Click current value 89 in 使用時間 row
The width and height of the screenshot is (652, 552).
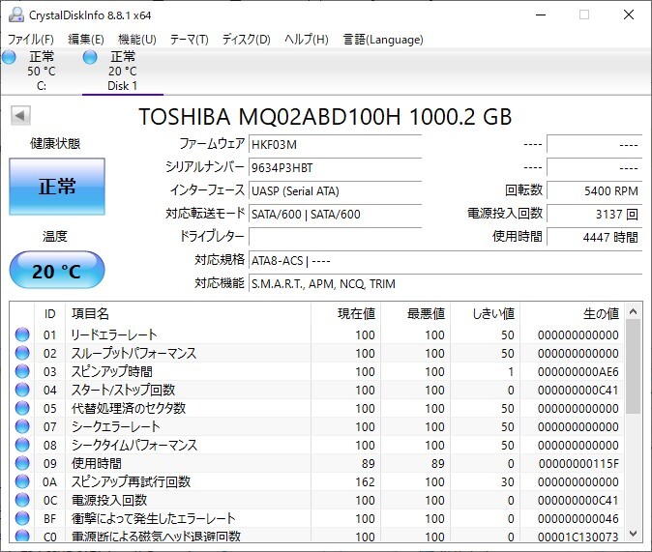368,463
